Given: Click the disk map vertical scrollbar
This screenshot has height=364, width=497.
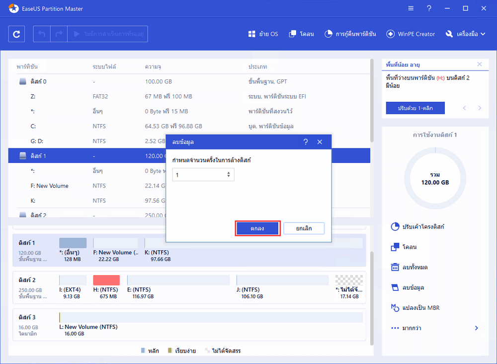Looking at the screenshot, I should pos(372,298).
